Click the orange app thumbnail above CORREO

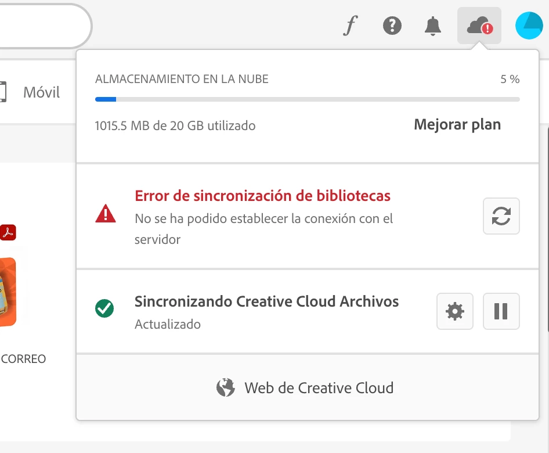pos(8,292)
